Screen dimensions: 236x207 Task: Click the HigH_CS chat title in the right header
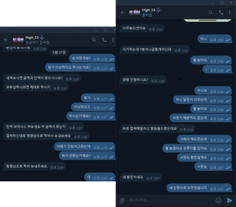pyautogui.click(x=149, y=10)
